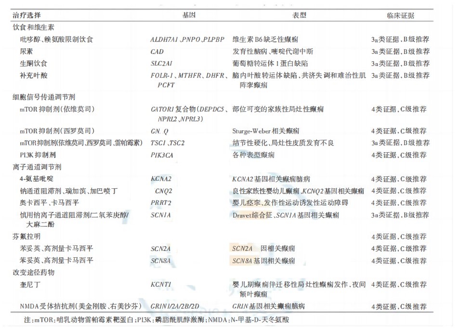Click the 'PRRT2' gene cell

[161, 203]
